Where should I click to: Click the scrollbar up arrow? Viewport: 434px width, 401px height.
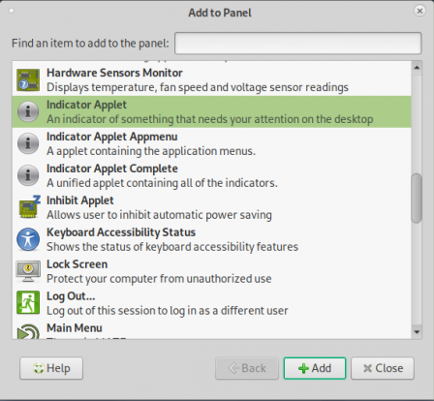click(x=417, y=68)
